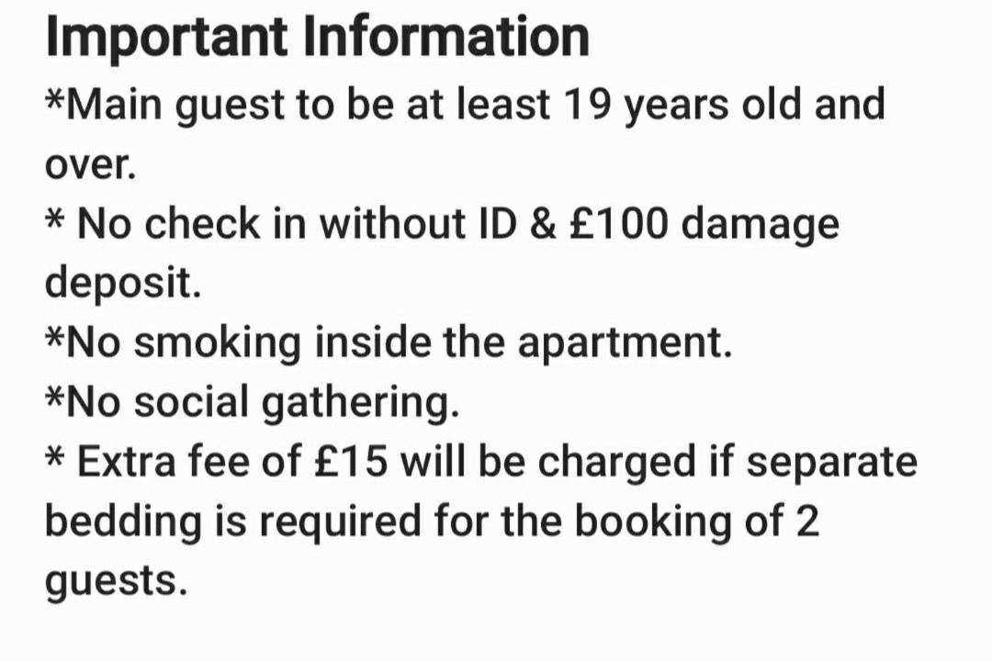Click the word 'over.' on second line
This screenshot has width=992, height=661.
(x=90, y=164)
